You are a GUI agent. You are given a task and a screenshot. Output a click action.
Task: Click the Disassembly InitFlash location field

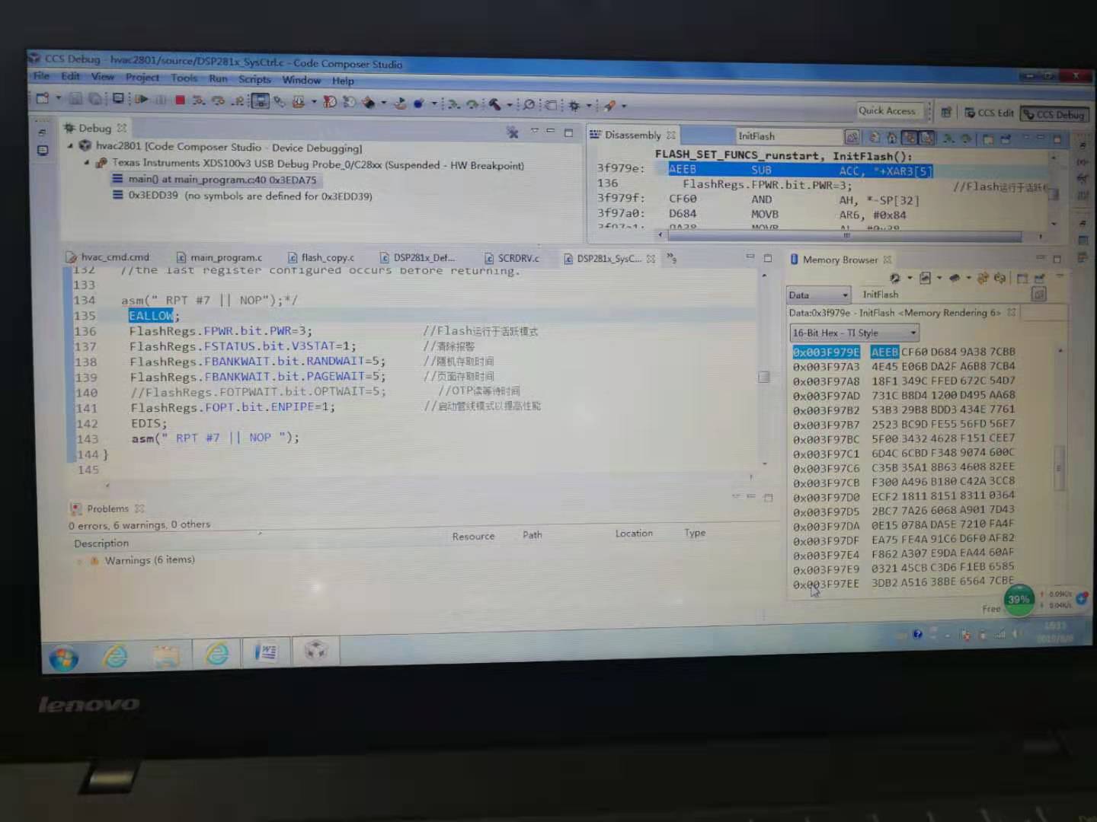(x=788, y=136)
